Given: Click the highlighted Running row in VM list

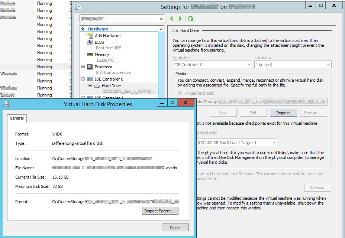Looking at the screenshot, I should tap(36, 67).
